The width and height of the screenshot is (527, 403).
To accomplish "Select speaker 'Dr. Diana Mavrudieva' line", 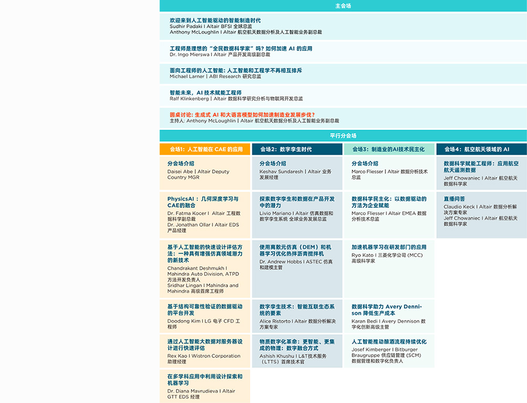I will coord(202,394).
